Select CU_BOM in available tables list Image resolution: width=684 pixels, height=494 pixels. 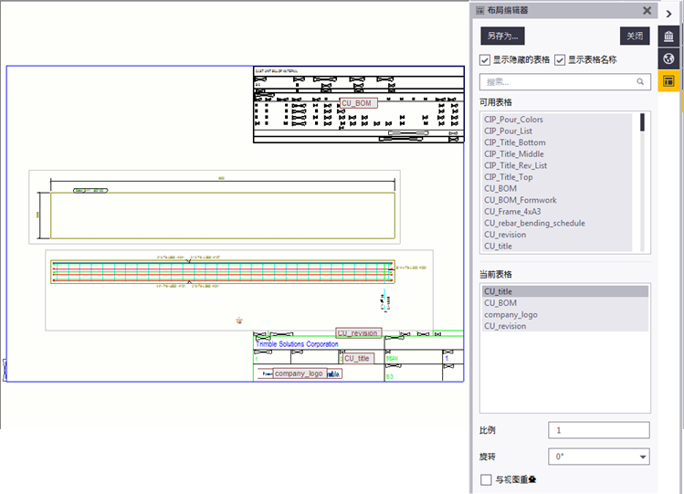[x=500, y=189]
